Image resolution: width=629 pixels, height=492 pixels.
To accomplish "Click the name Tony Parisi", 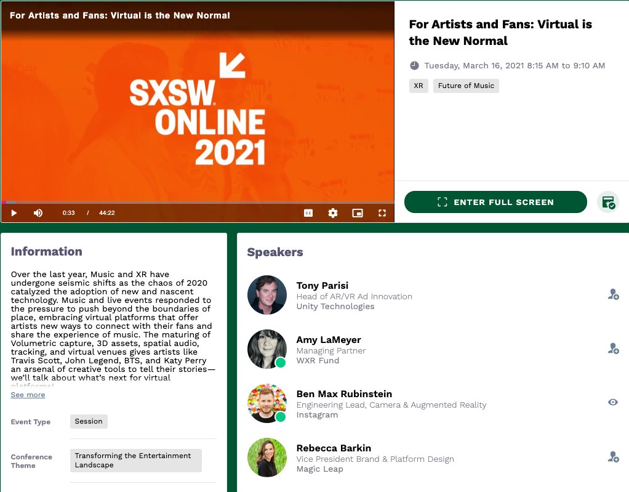I will point(322,286).
